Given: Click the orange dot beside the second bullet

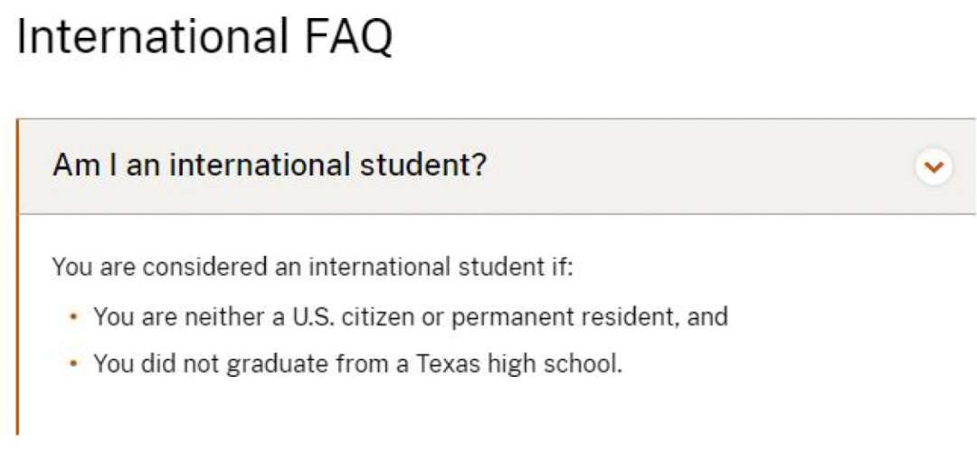Looking at the screenshot, I should (75, 363).
